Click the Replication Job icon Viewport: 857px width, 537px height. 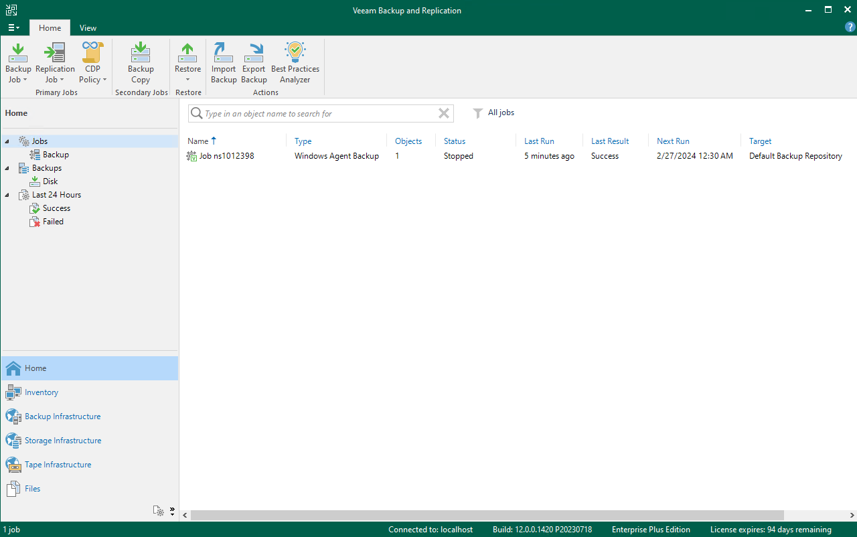[x=55, y=63]
